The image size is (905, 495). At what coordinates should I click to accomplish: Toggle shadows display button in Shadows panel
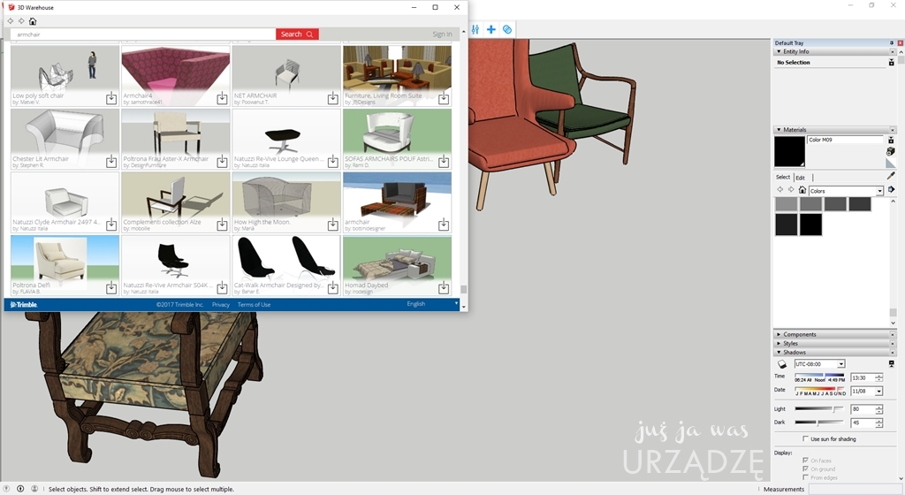tap(782, 364)
